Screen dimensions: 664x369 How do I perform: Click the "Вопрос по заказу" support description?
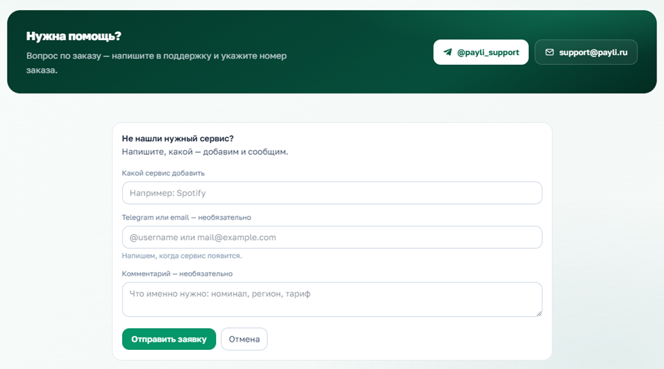coord(156,63)
